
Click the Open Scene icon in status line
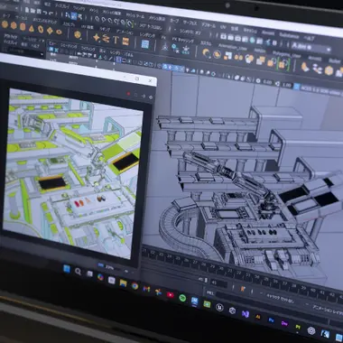32,11
